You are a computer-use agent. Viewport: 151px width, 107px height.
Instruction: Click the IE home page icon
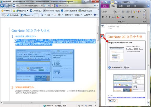tap(42, 15)
